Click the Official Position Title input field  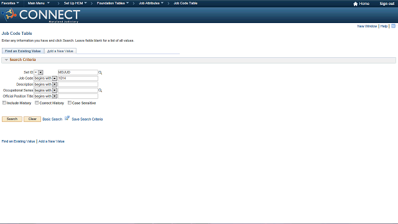78,96
